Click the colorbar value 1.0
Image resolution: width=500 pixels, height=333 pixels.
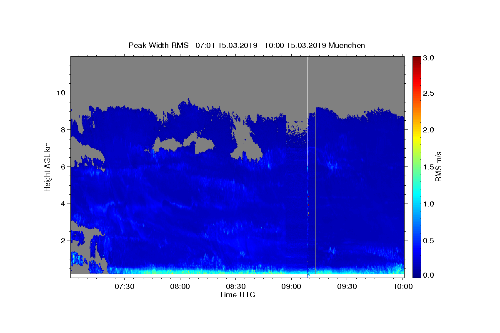coord(429,204)
